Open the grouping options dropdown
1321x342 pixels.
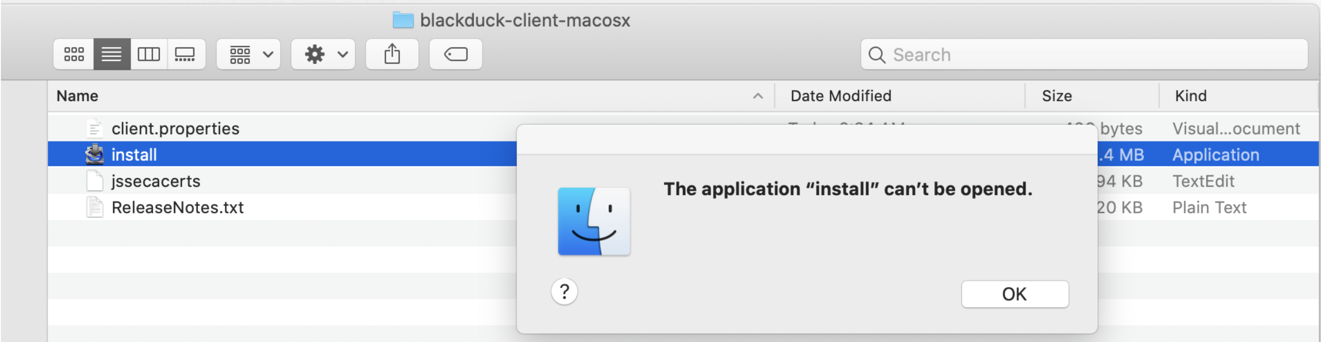(x=248, y=54)
